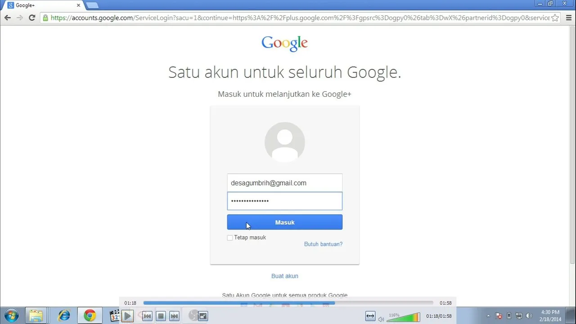Adjust the player's green volume slider
Image resolution: width=576 pixels, height=324 pixels.
pyautogui.click(x=403, y=317)
